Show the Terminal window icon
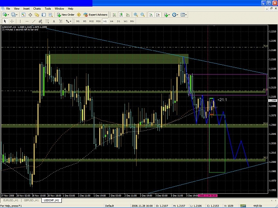 pyautogui.click(x=44, y=15)
